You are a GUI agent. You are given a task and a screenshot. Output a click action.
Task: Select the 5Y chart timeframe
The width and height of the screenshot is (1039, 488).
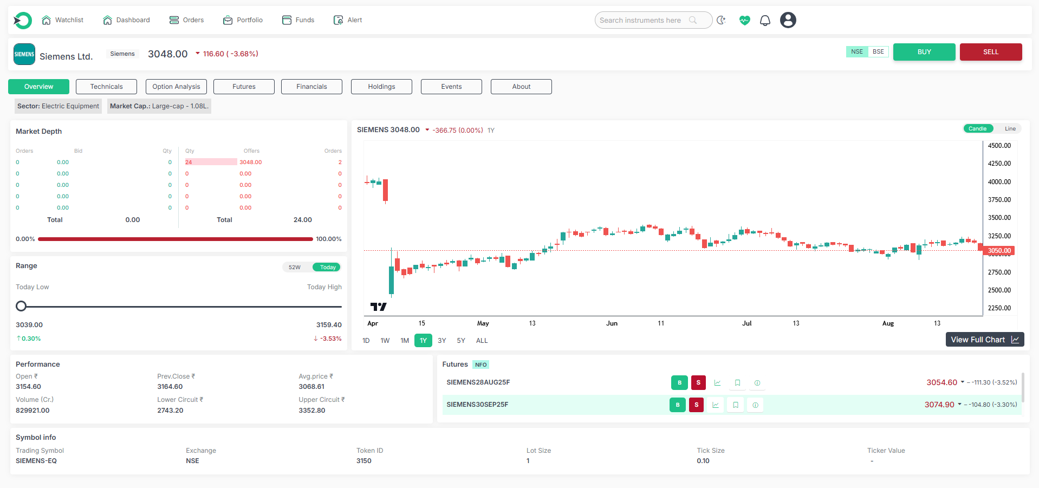click(460, 341)
